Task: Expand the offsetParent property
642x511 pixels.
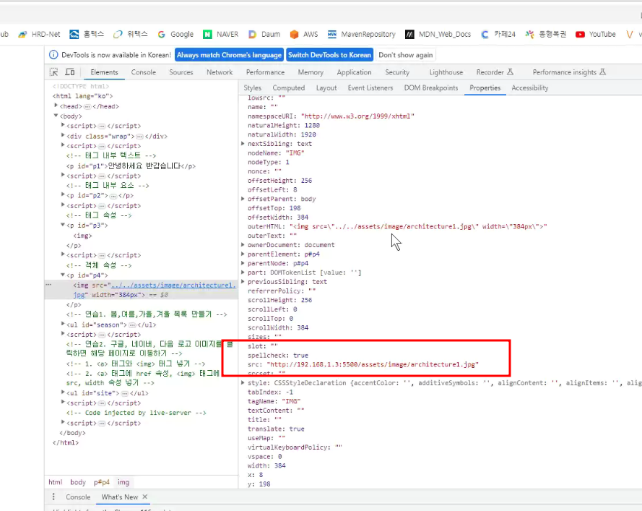Action: [243, 199]
